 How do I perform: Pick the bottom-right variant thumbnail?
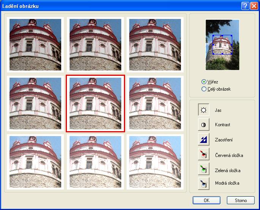click(x=155, y=162)
